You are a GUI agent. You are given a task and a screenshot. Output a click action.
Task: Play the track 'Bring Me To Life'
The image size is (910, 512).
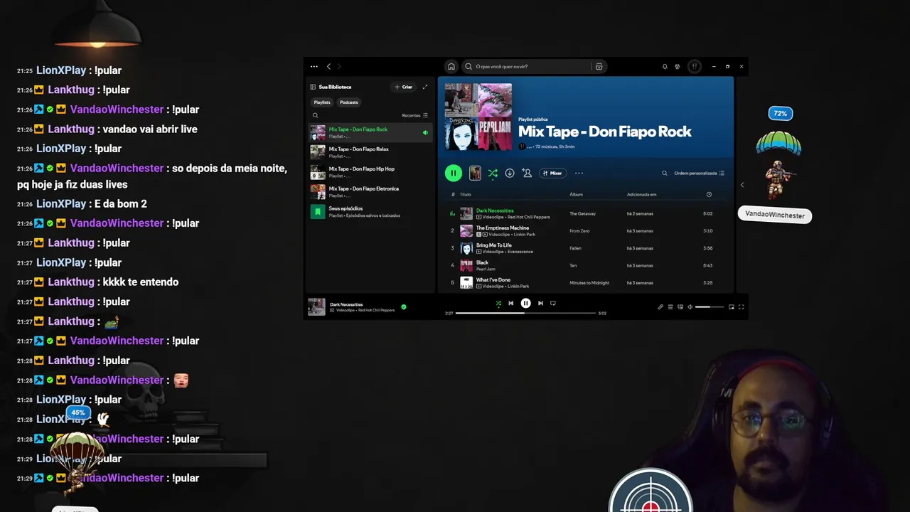[494, 245]
